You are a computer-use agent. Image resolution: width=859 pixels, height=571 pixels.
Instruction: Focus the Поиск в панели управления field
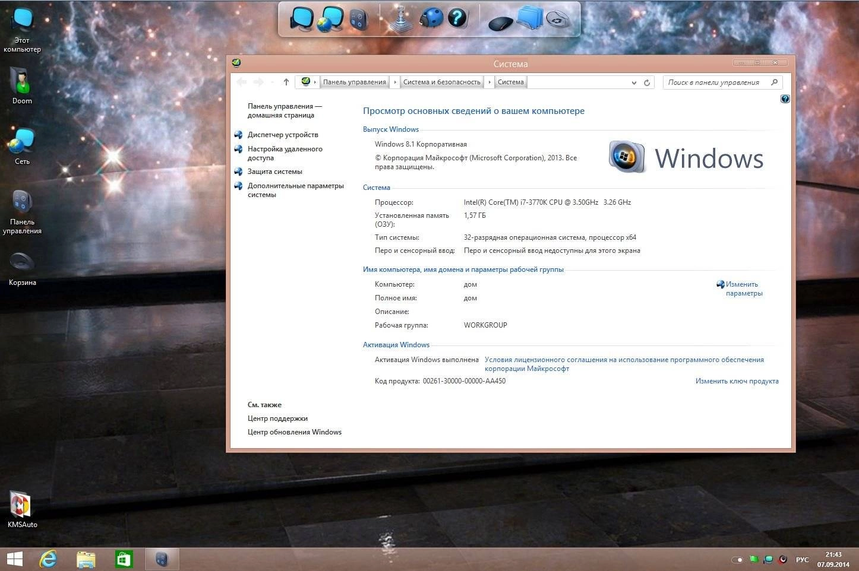pos(722,83)
